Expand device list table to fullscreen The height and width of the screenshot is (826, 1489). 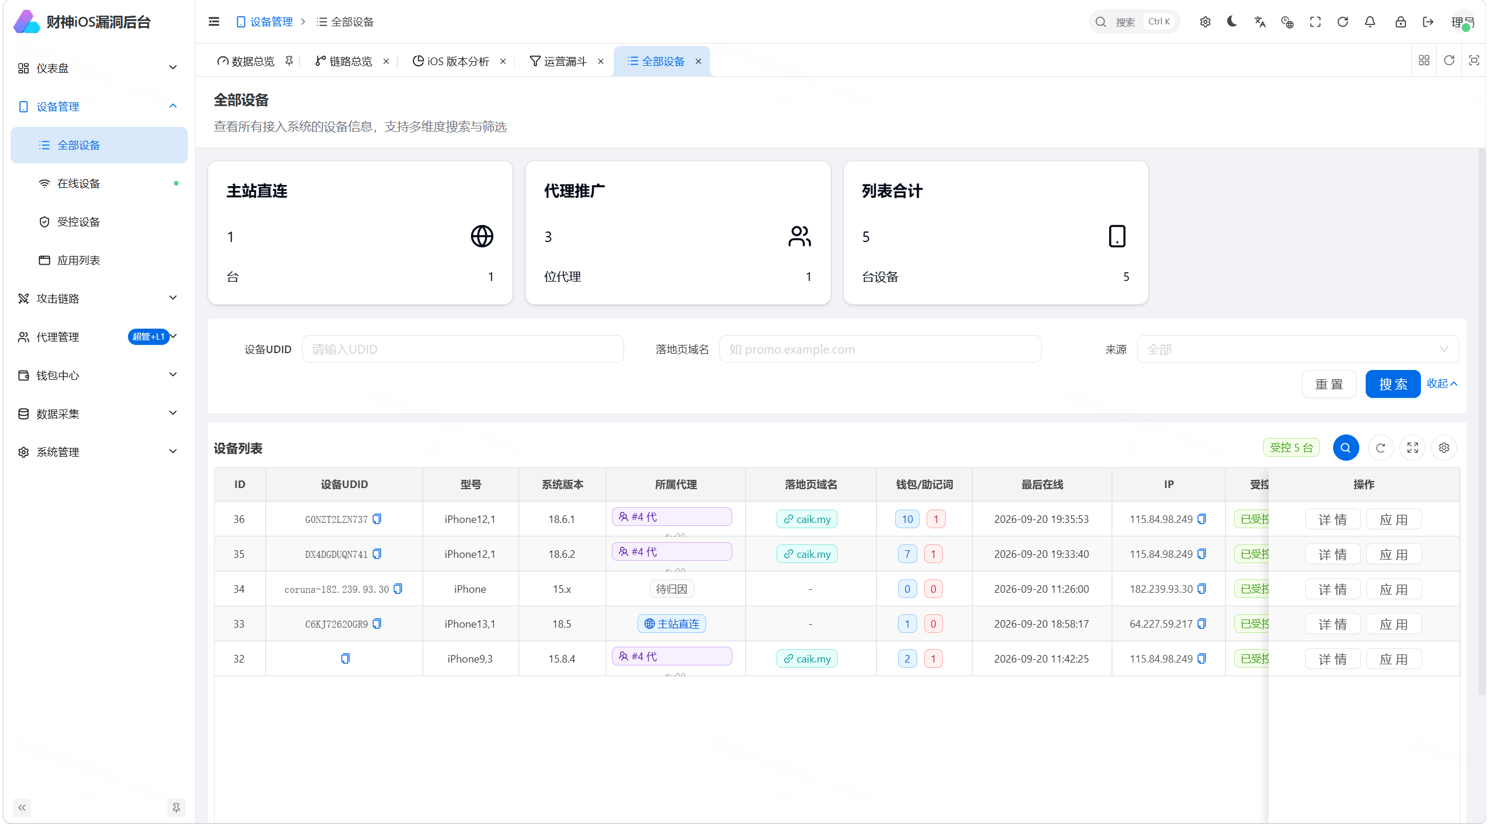pyautogui.click(x=1412, y=448)
